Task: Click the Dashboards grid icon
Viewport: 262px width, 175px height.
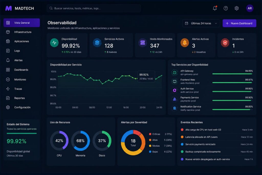Action: (8, 70)
